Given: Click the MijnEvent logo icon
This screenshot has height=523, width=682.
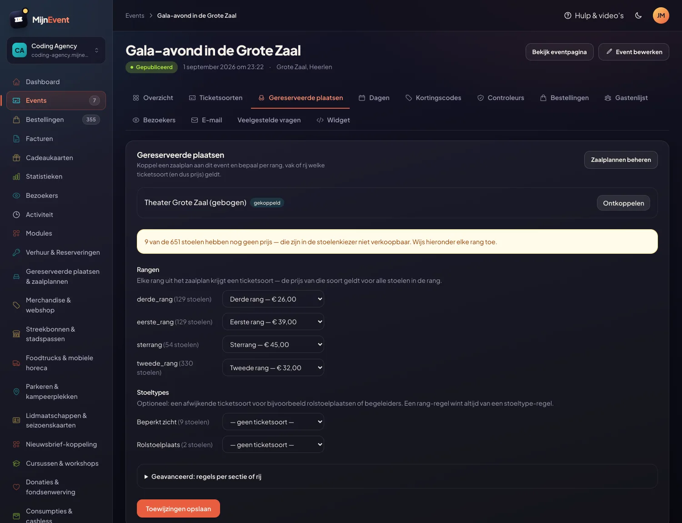Looking at the screenshot, I should (19, 19).
